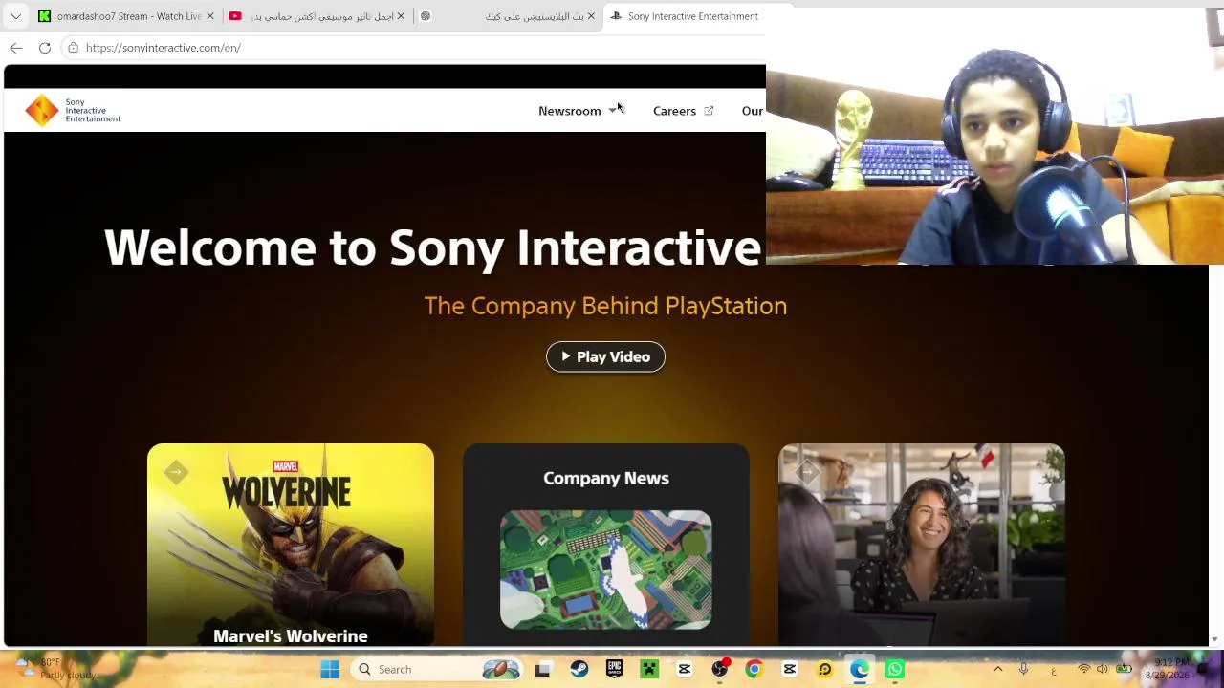Click the arrow badge on employee photo card

point(807,472)
